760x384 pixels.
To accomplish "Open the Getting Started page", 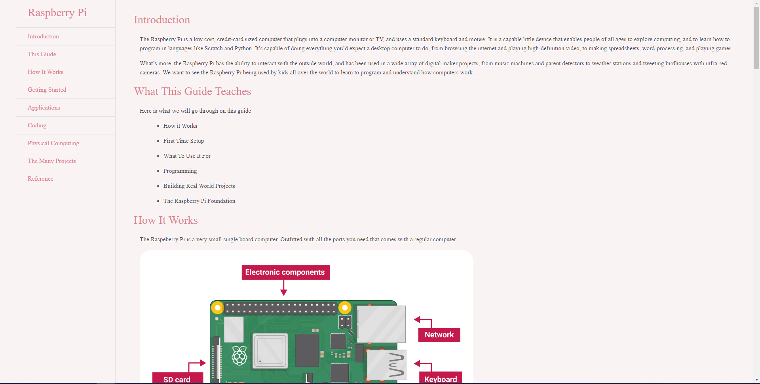I will tap(46, 90).
